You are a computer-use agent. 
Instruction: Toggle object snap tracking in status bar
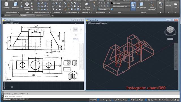(x=126, y=100)
